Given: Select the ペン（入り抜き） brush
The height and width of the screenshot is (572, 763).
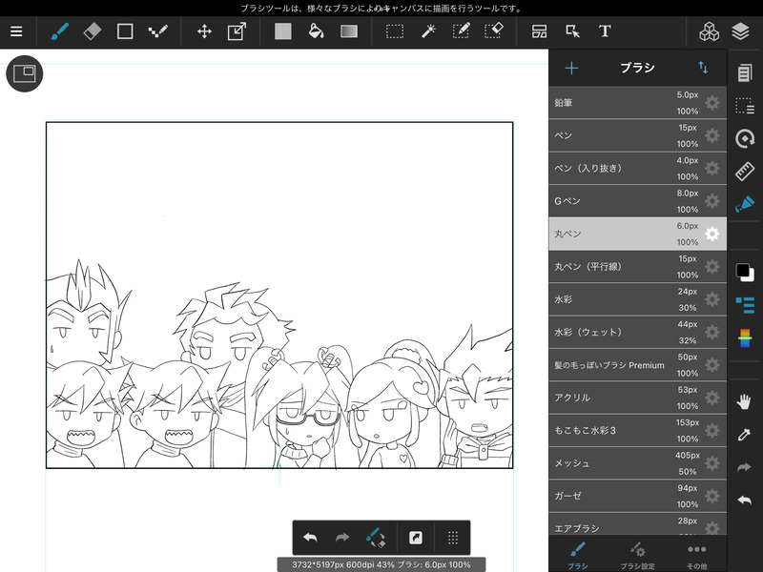Looking at the screenshot, I should [637, 169].
